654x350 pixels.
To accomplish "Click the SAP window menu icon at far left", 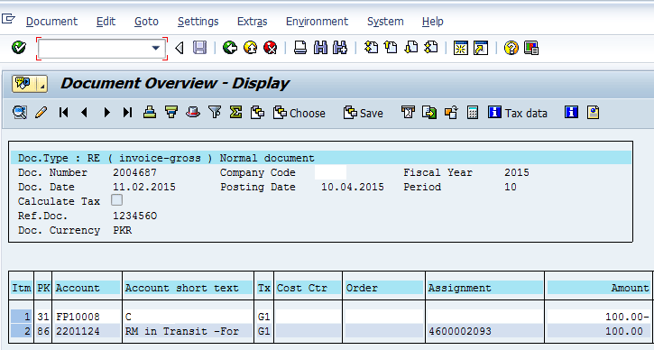I will coord(8,19).
